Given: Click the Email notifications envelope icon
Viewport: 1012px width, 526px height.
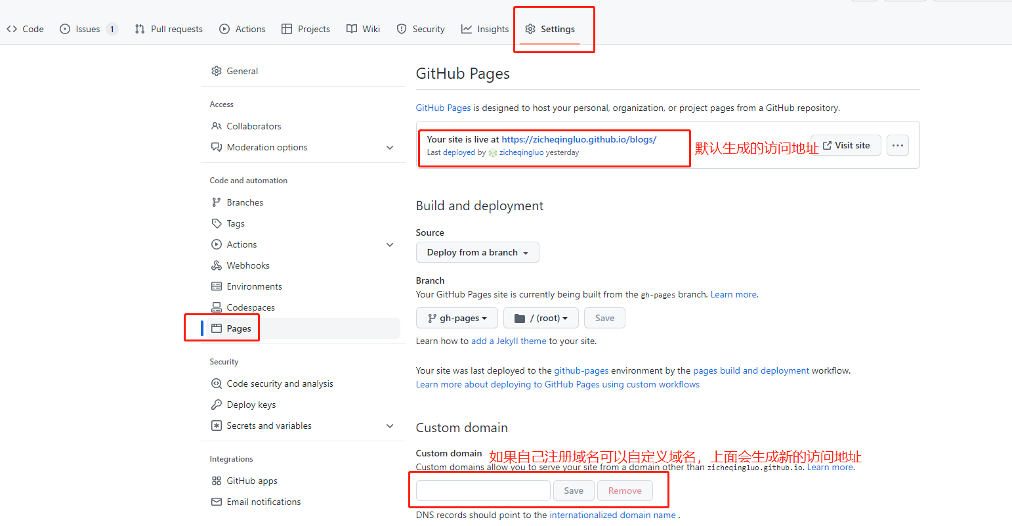Looking at the screenshot, I should [x=217, y=502].
